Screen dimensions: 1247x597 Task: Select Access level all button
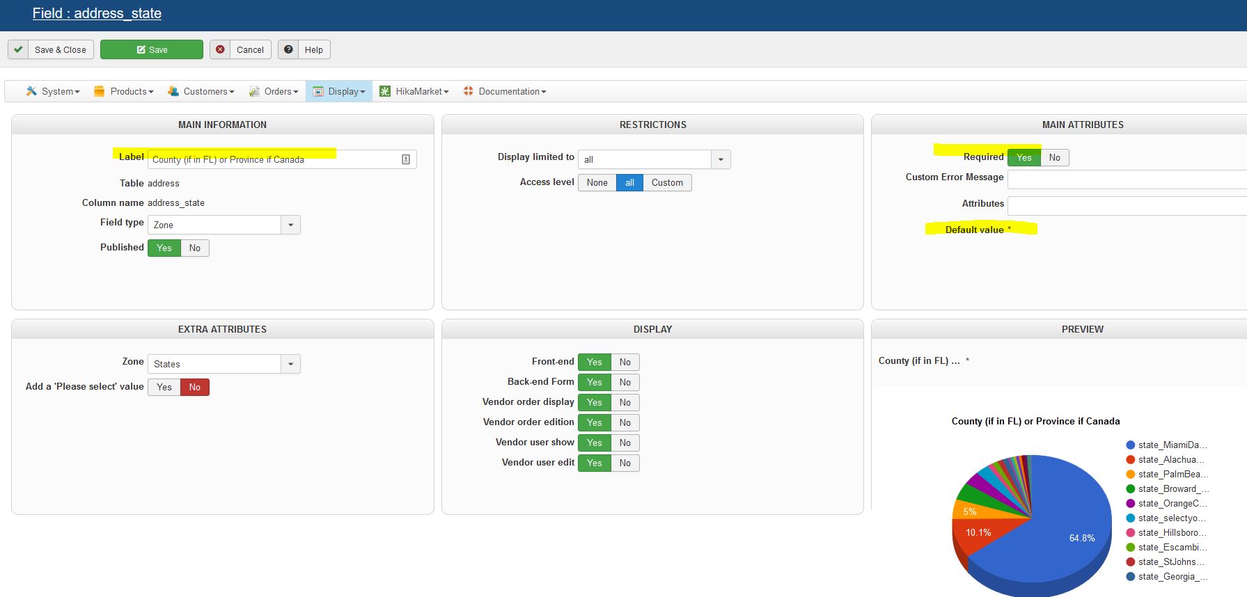pos(629,182)
